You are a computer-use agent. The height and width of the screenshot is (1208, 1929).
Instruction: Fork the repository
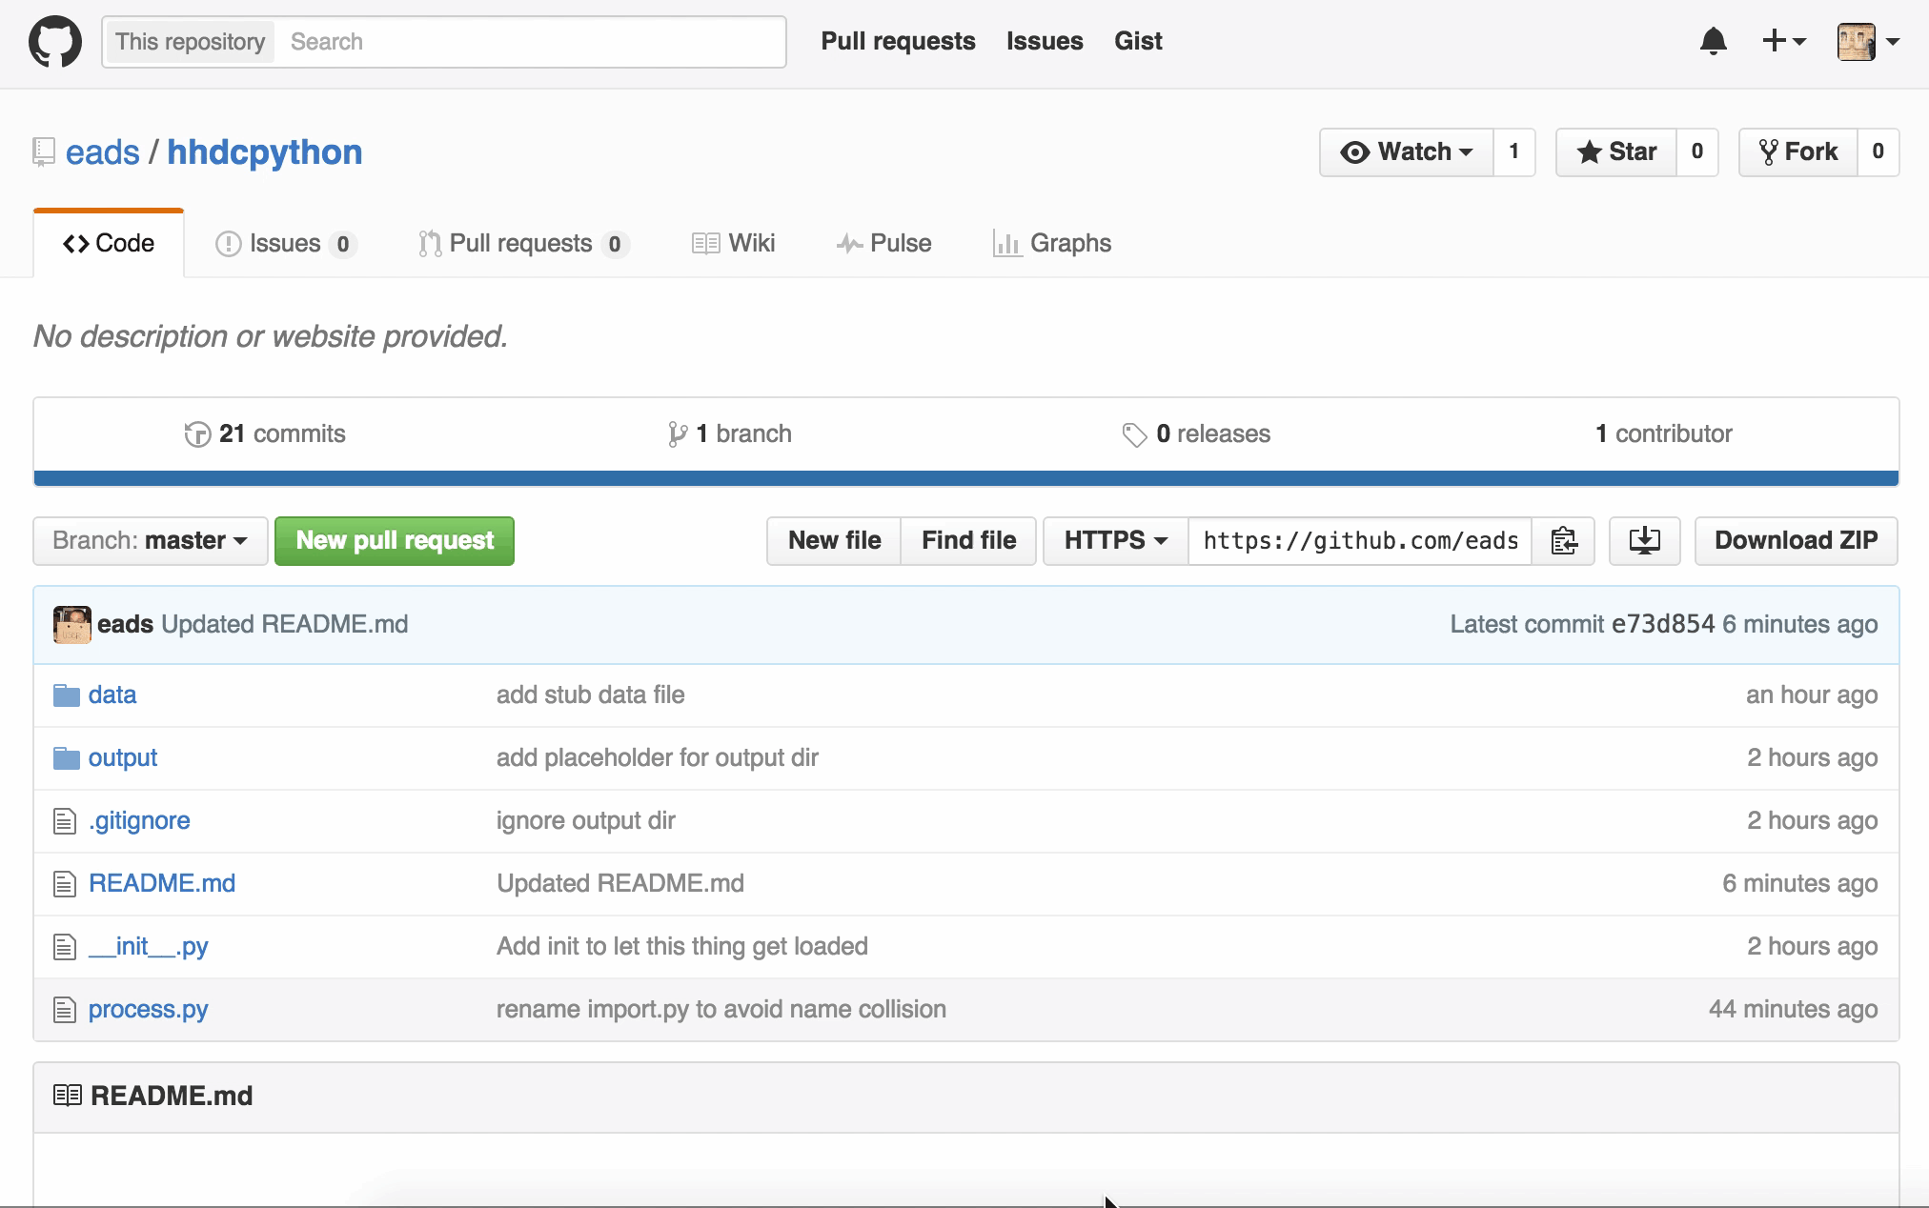tap(1797, 152)
